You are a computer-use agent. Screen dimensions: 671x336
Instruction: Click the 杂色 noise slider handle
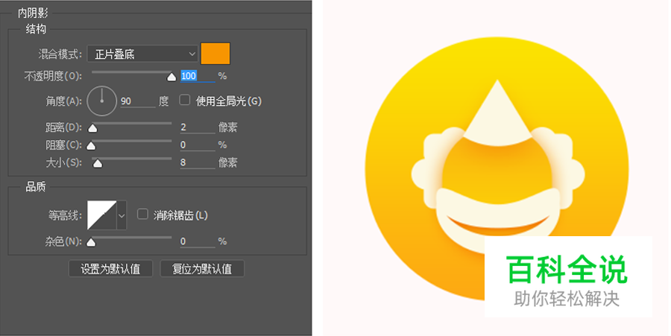[91, 242]
